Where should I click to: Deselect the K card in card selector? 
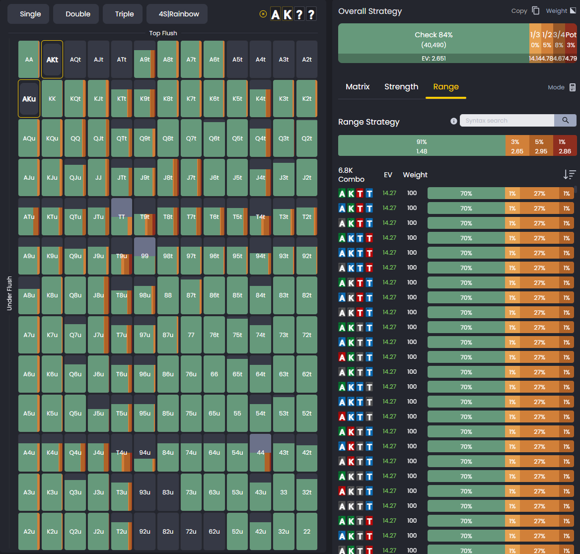tap(288, 14)
